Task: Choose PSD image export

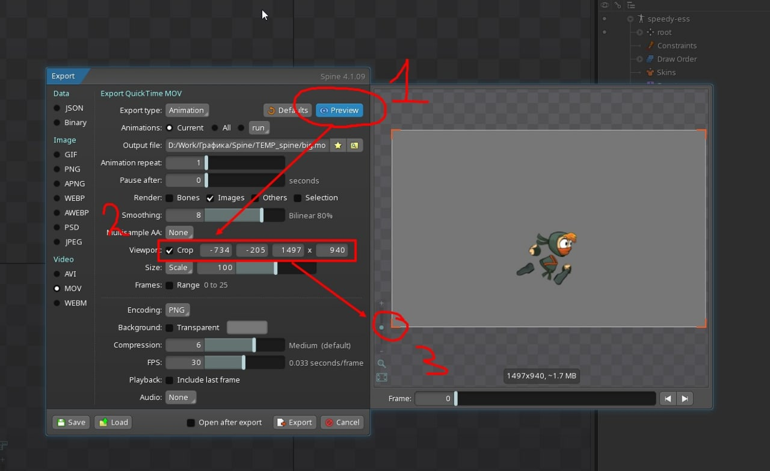Action: click(x=57, y=227)
